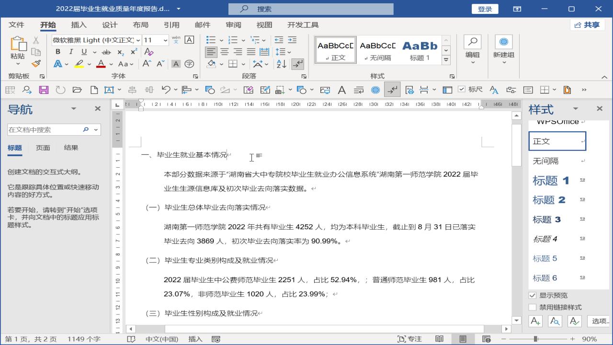Click the New Style button in Styles pane
Screen dimensions: 613x345
pyautogui.click(x=535, y=321)
